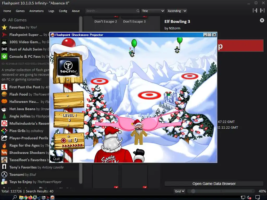Click the Shockwave Director taskbar icon
267x200 pixels.
[52, 197]
